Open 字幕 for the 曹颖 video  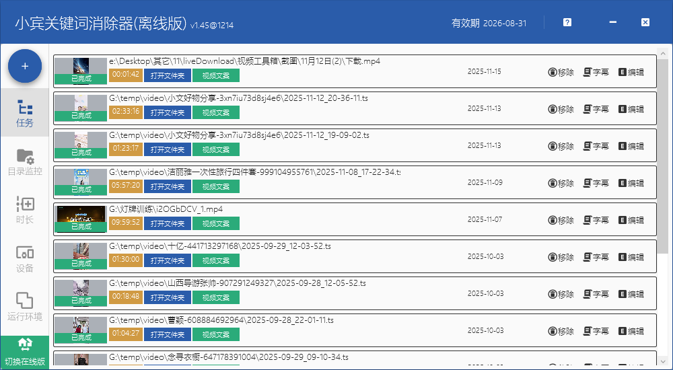596,331
